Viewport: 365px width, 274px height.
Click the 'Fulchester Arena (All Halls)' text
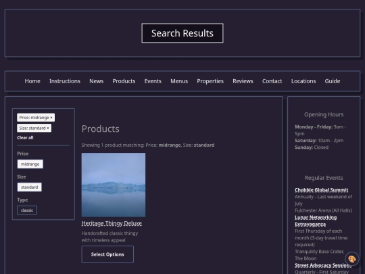pos(323,210)
